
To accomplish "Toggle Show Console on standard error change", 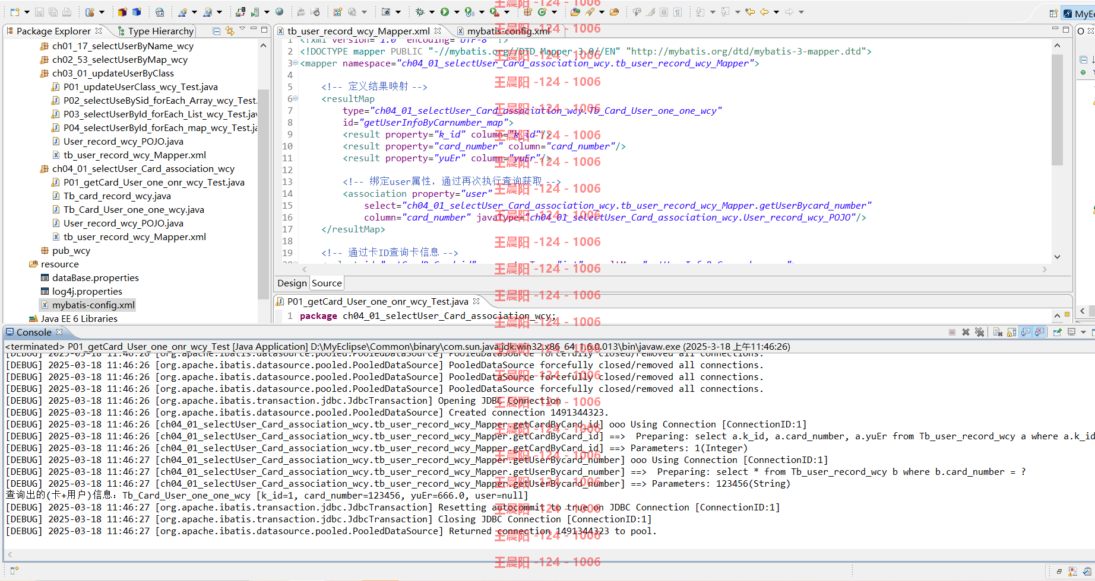I will [x=1039, y=332].
